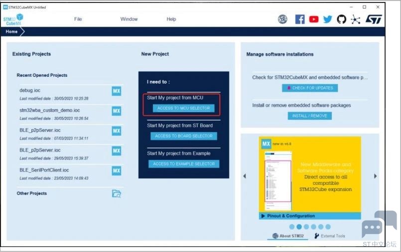This screenshot has height=252, width=401.
Task: Click MX icon next to debug.ioc
Action: (x=117, y=91)
